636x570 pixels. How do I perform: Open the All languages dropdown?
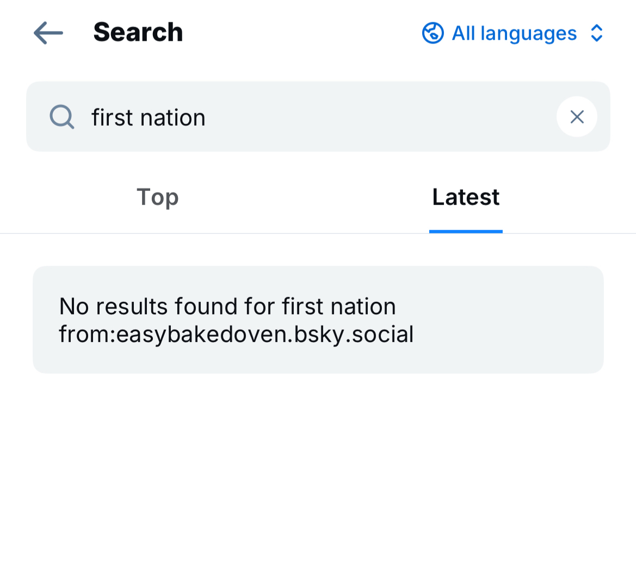(514, 33)
